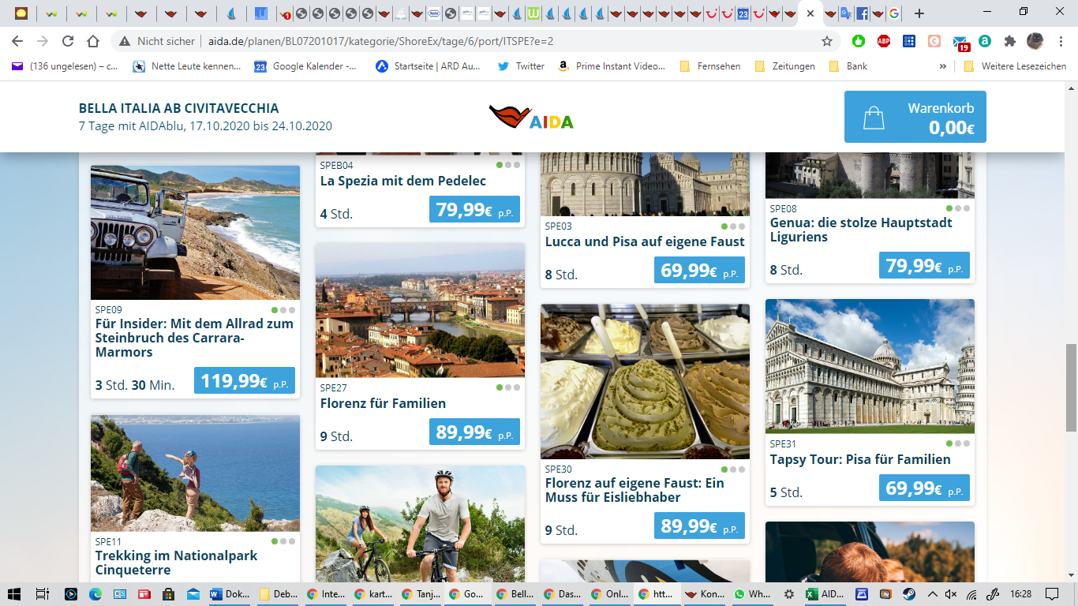Show hidden system tray icons
This screenshot has width=1078, height=606.
(x=933, y=594)
